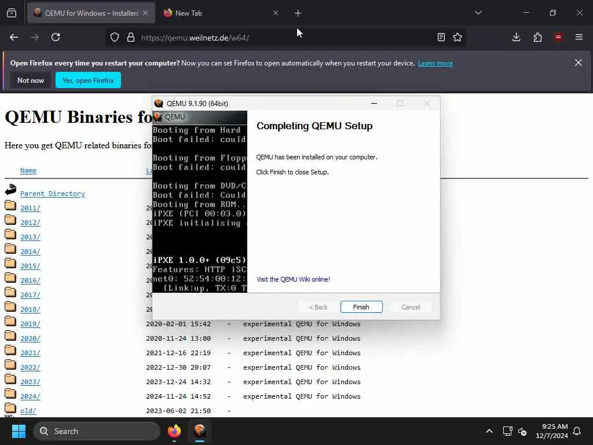Viewport: 593px width, 445px height.
Task: Open the 2017/ folder link
Action: click(x=30, y=295)
